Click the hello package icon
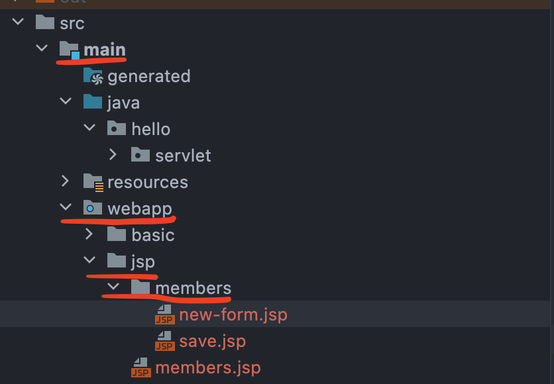554x384 pixels. 117,129
